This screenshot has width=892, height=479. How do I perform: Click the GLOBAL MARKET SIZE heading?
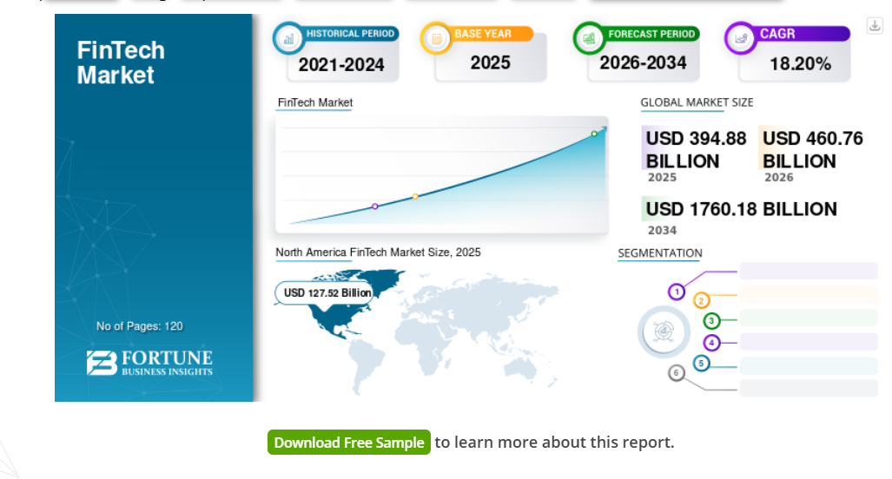[697, 102]
